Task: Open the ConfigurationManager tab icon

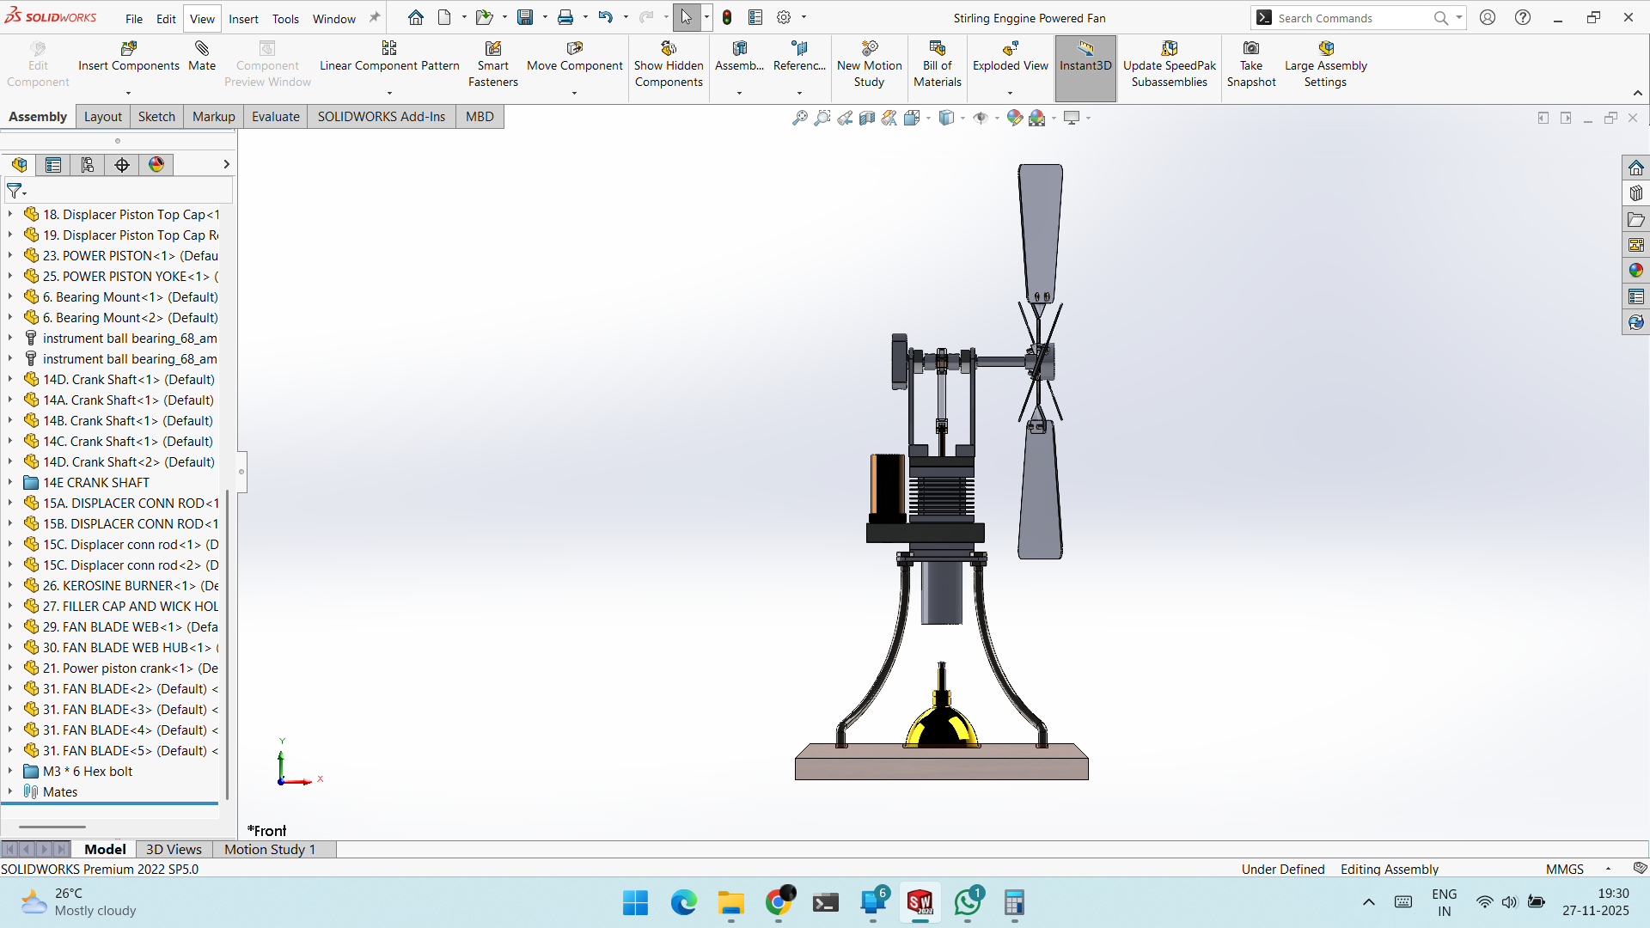Action: tap(88, 165)
